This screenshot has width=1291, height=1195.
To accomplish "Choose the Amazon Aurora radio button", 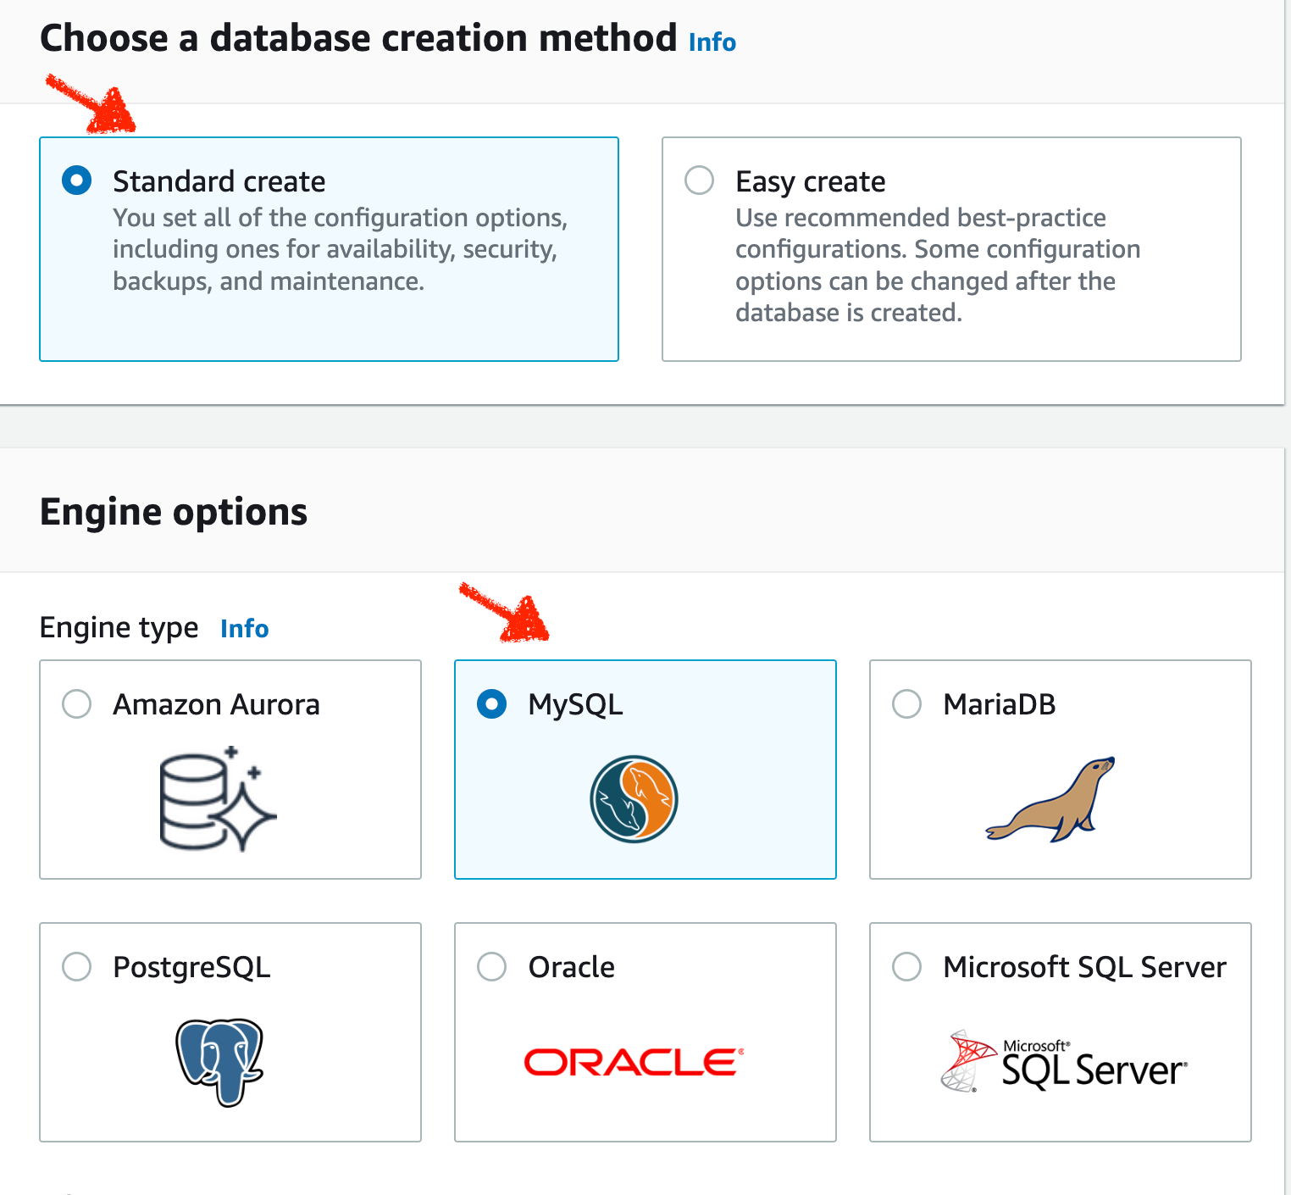I will tap(77, 704).
